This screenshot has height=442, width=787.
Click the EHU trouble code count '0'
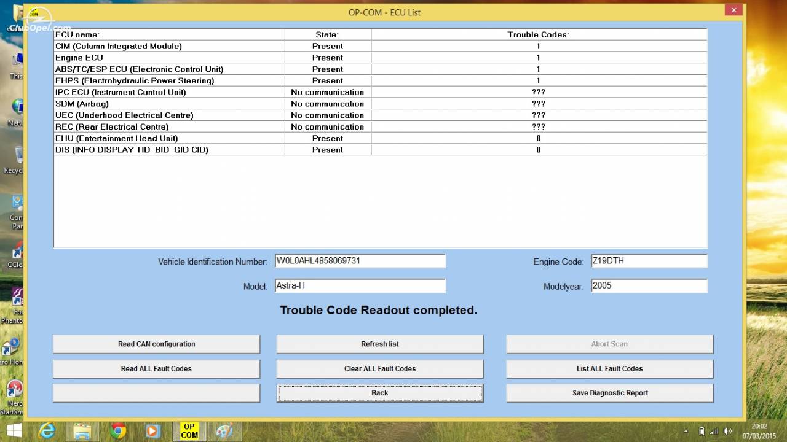539,138
